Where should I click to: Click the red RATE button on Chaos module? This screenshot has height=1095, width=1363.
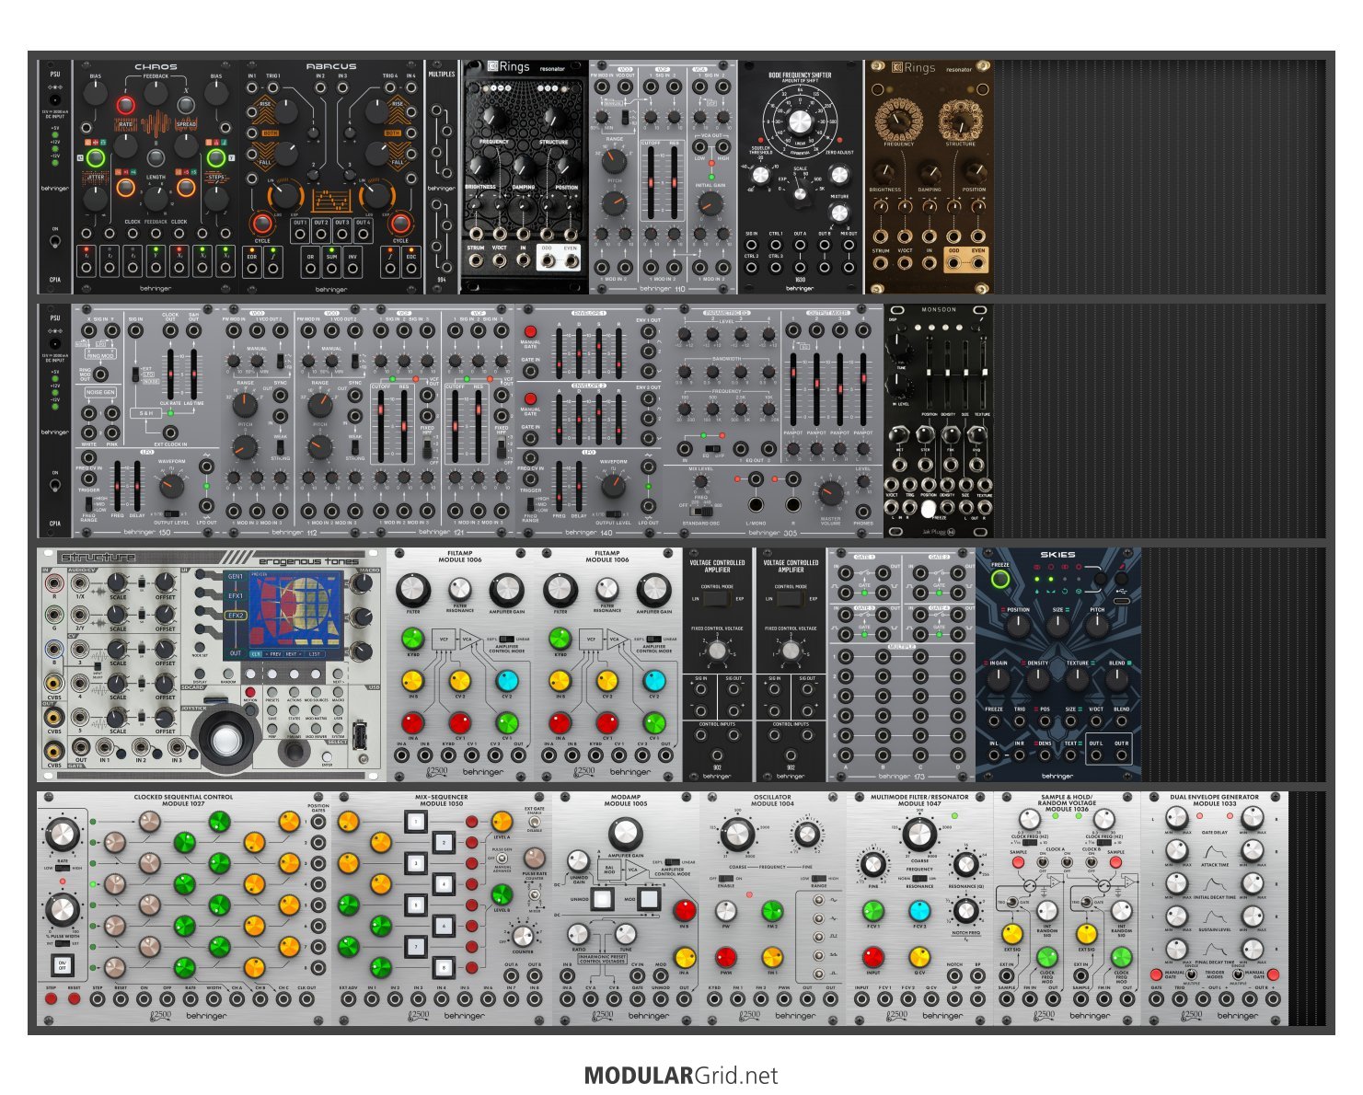tap(125, 106)
